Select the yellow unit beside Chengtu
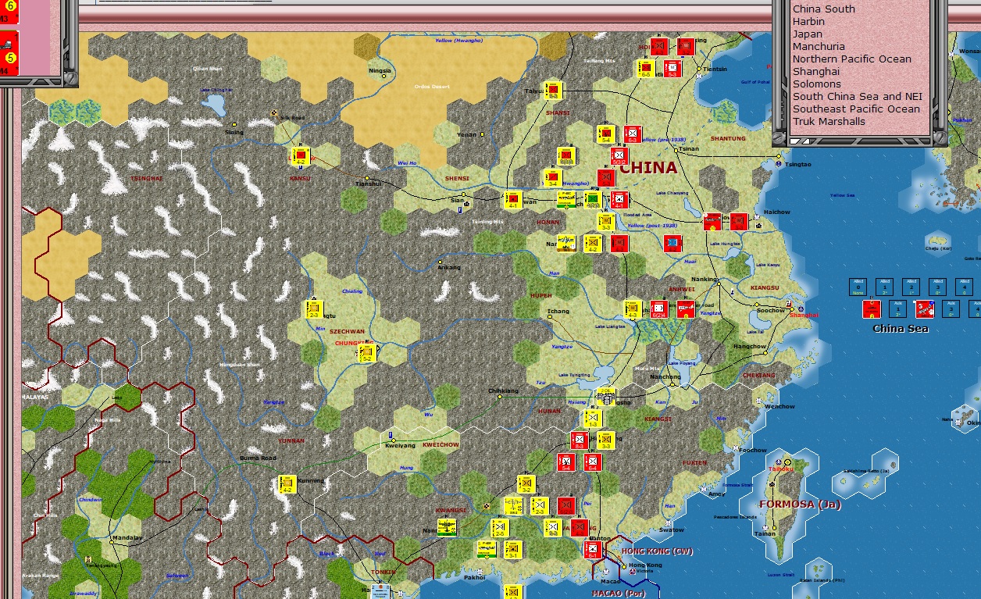The image size is (981, 599). (314, 309)
